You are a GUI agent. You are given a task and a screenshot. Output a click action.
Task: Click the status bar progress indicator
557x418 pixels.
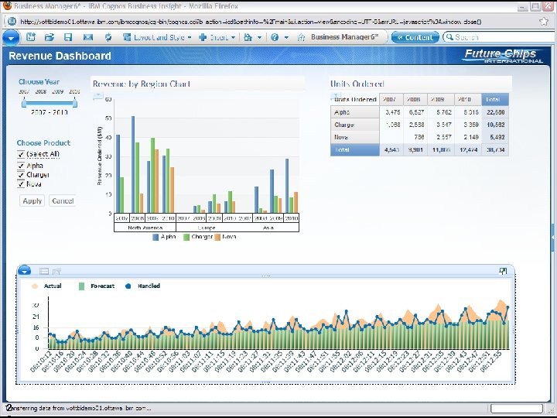[517, 409]
